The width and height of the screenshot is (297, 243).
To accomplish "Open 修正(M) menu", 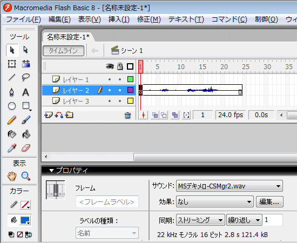I will coord(148,19).
